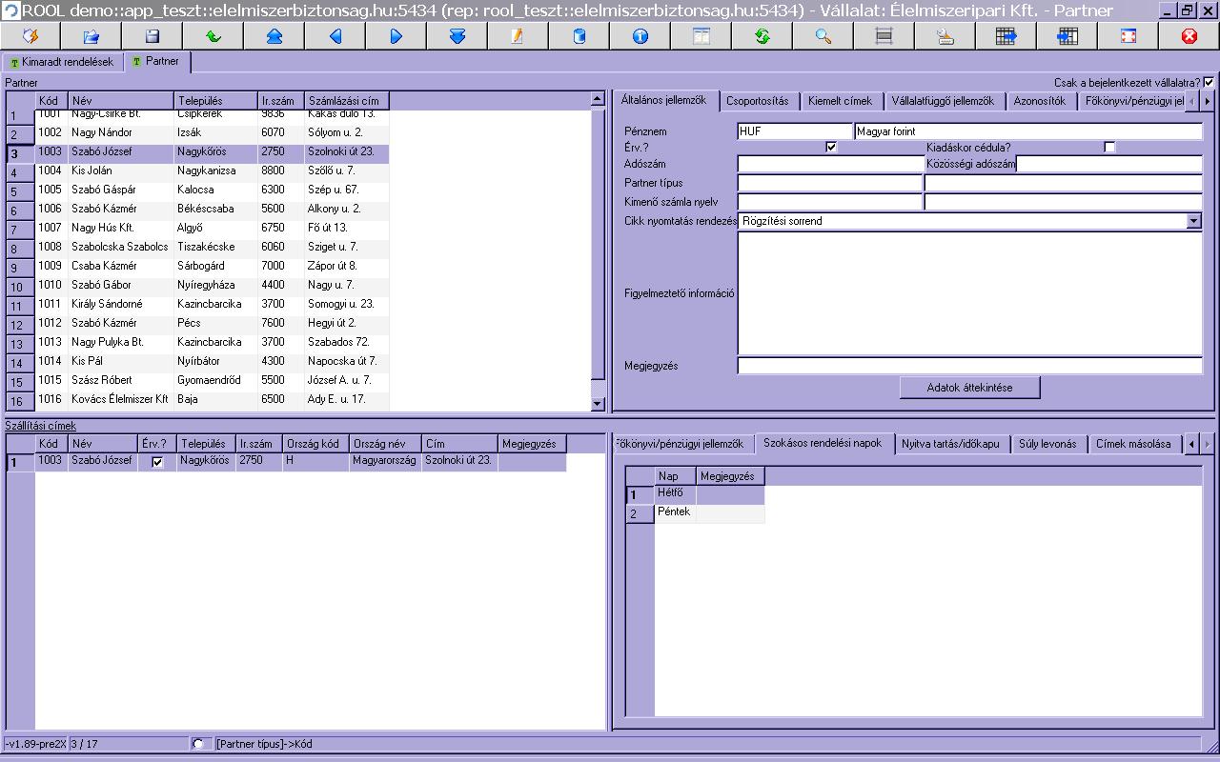1220x762 pixels.
Task: Open search with magnifying glass icon
Action: pyautogui.click(x=823, y=36)
